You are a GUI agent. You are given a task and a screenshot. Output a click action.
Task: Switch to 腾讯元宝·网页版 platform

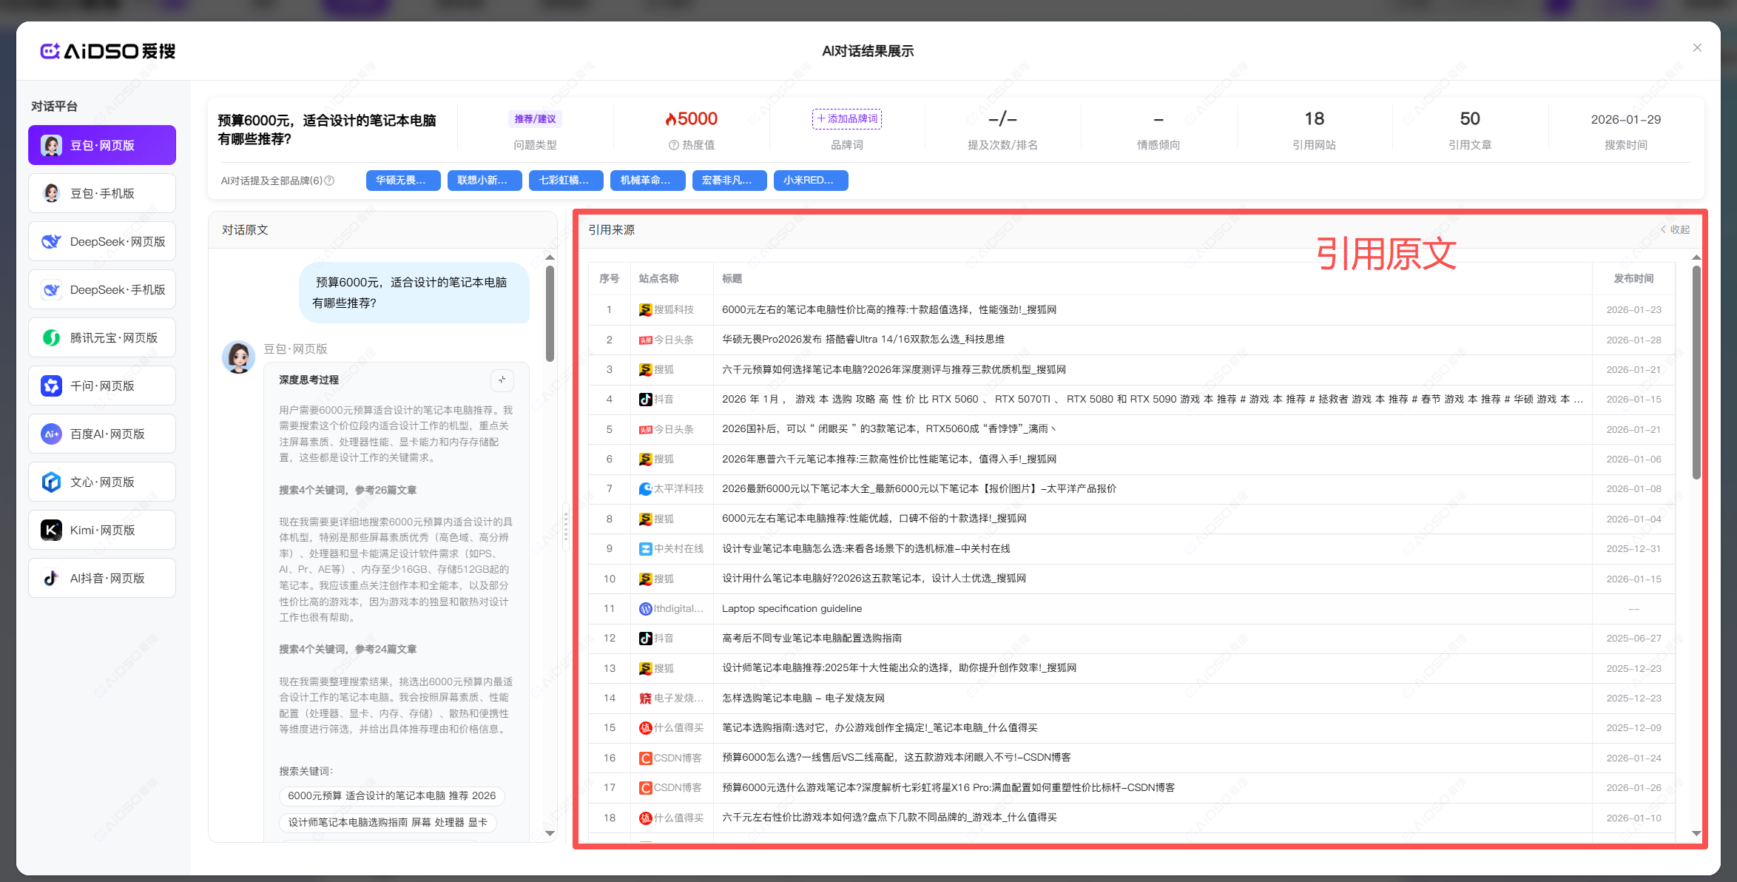(102, 337)
